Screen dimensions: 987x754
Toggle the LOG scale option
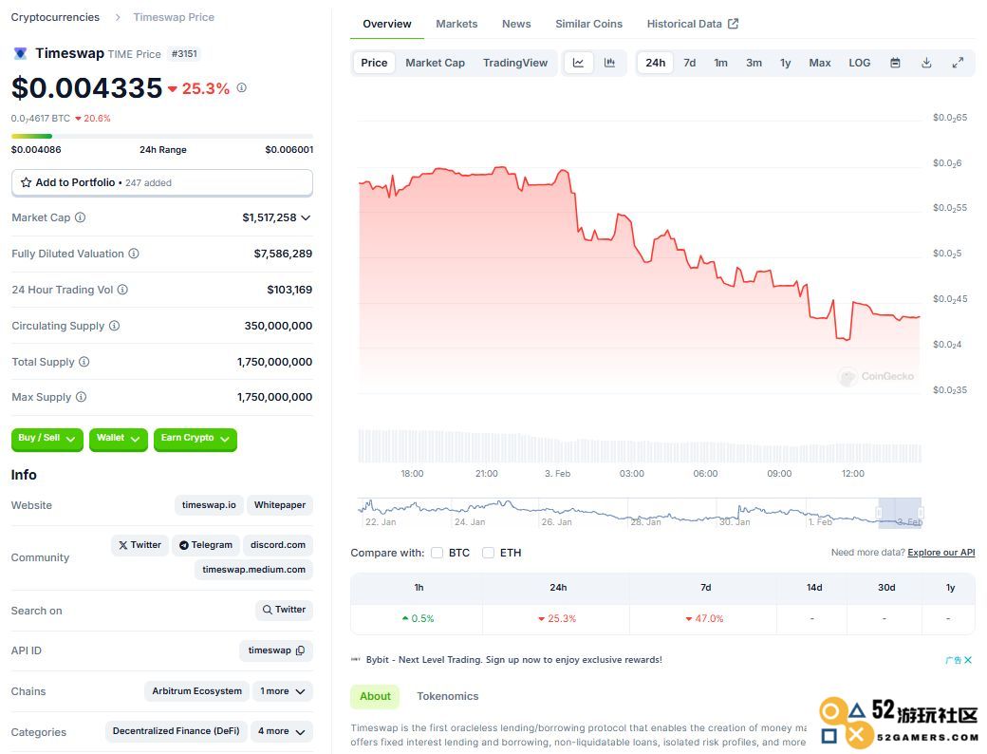click(x=859, y=63)
